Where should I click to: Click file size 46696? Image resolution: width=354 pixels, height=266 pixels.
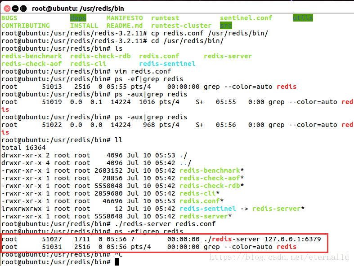tap(112, 201)
